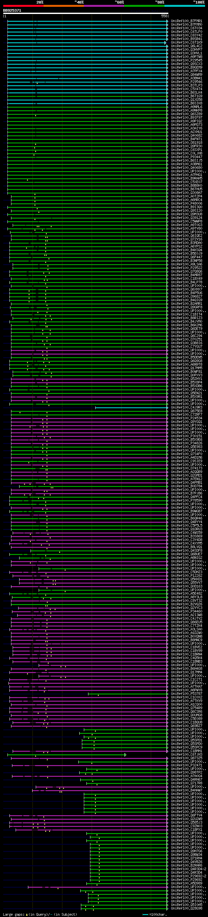Viewport: 208px width, 917px height.
Task: Select hit label UniRef100_Q3HVP7
Action: [186, 49]
